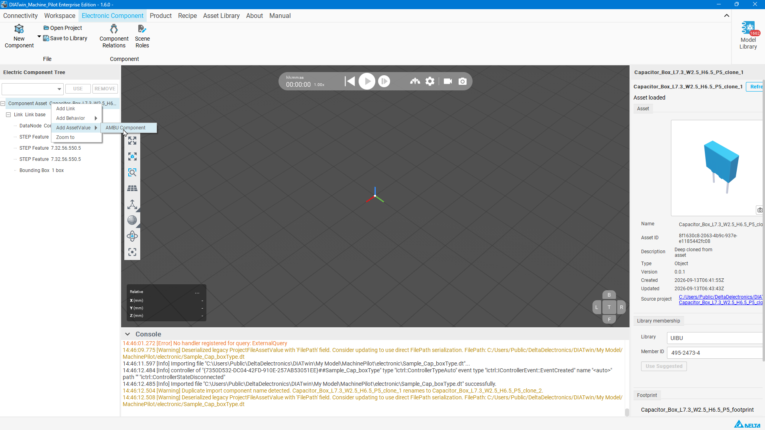Open the About tab

point(255,16)
